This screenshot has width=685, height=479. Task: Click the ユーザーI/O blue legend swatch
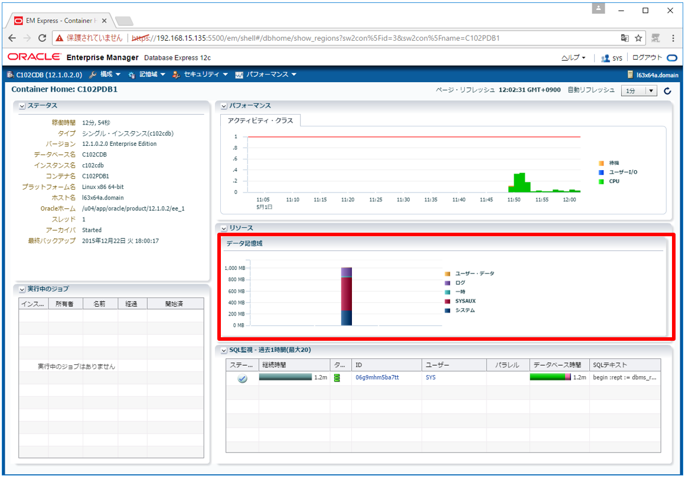pos(602,172)
